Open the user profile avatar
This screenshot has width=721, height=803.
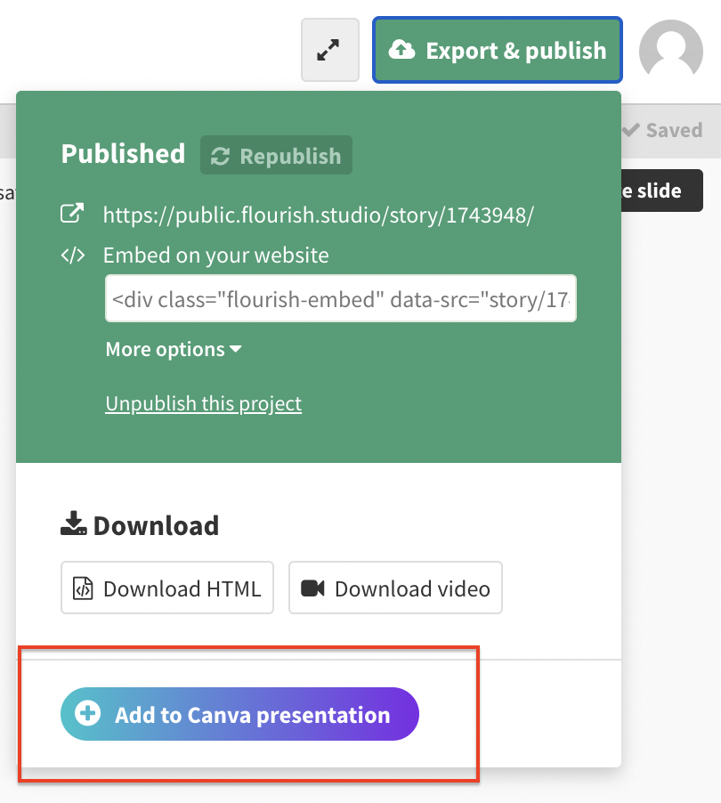671,50
